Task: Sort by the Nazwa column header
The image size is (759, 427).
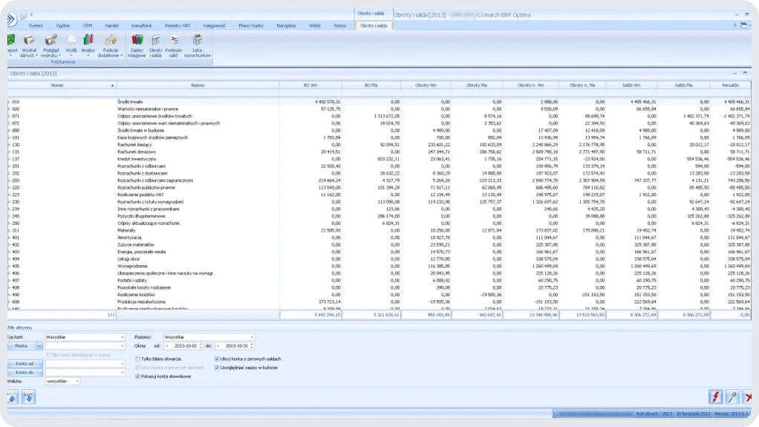Action: pos(197,85)
